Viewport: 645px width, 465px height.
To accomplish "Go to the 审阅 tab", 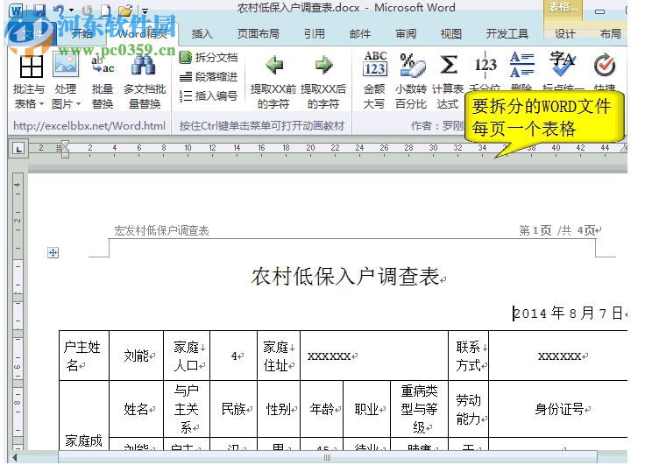I will coord(406,33).
